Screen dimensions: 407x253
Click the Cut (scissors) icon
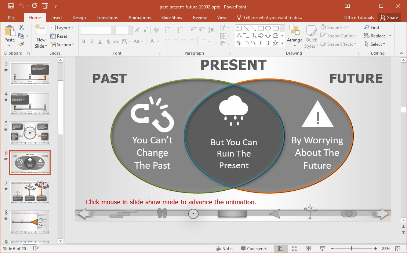click(x=22, y=27)
